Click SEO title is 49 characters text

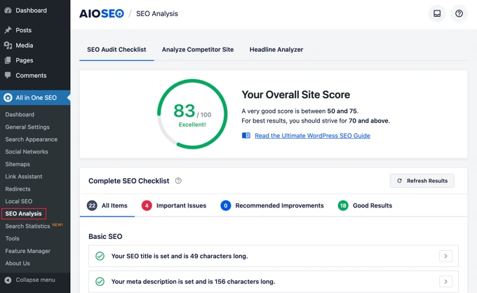click(x=180, y=256)
